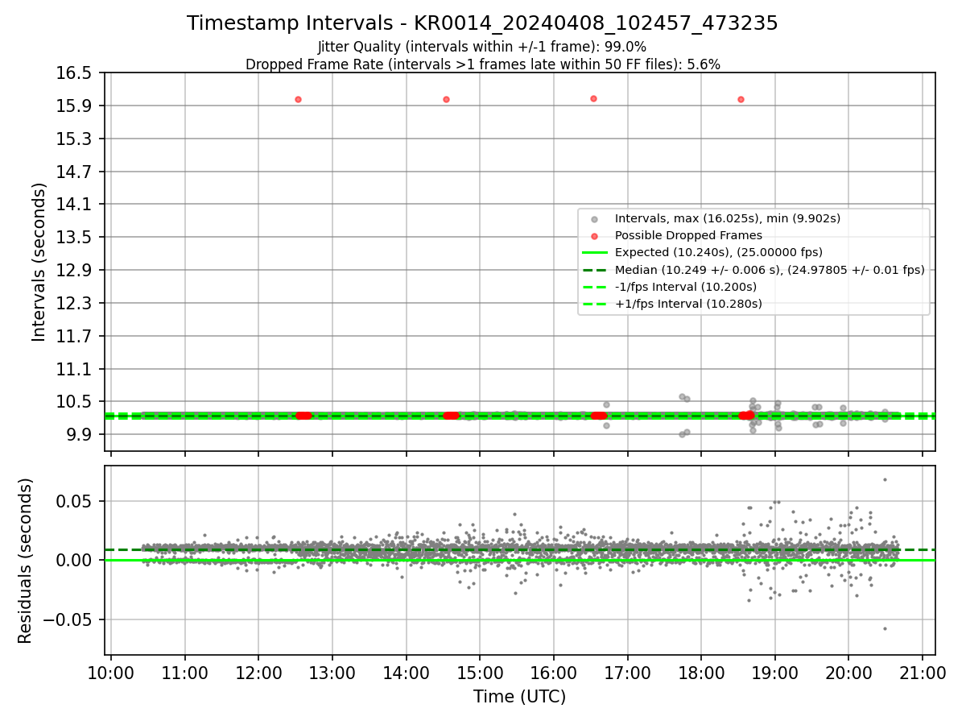Screen dimensions: 966x725
Task: Click the "0.00" residuals tick label
Action: (x=74, y=561)
